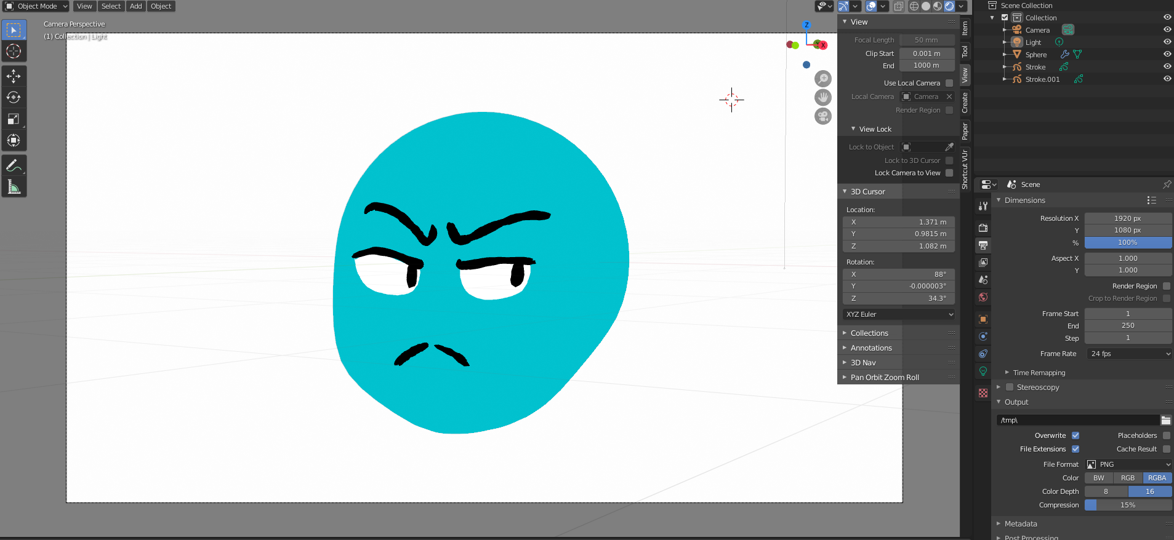Screen dimensions: 1174x540
Task: Activate the Annotate tool
Action: (x=14, y=165)
